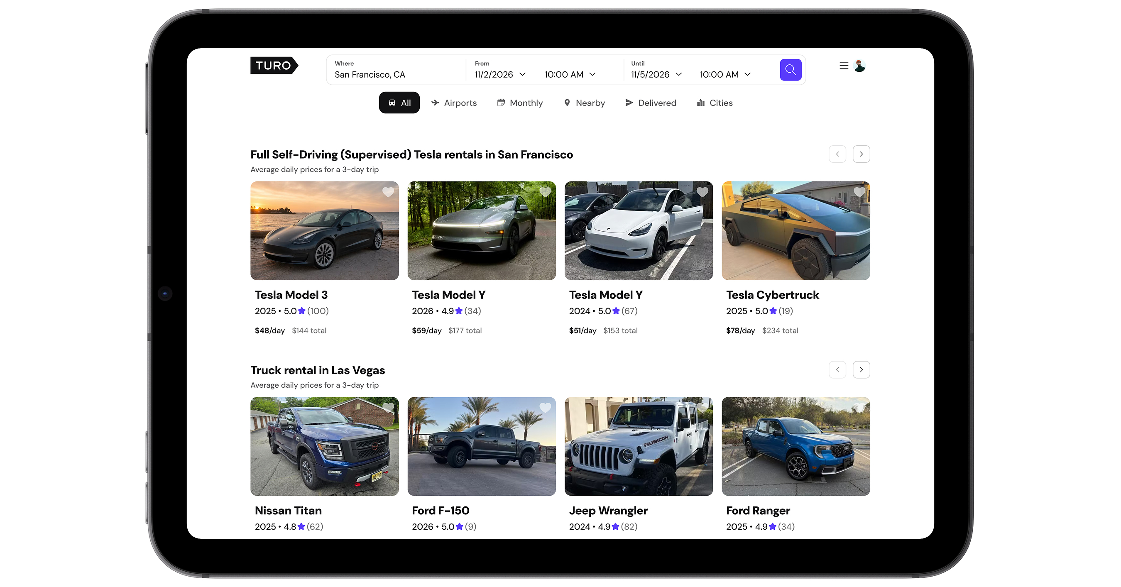
Task: Select the Cities tab
Action: pyautogui.click(x=715, y=103)
